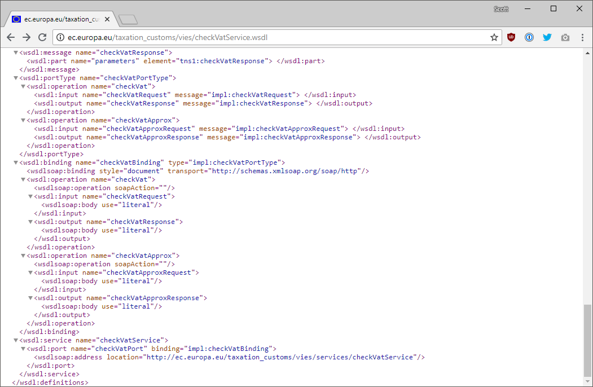Collapse the wsdl:portType checkVatPortType node
Viewport: 593px width, 387px height.
16,78
